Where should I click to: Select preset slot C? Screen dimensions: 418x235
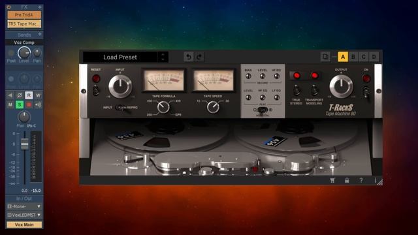[x=363, y=57]
